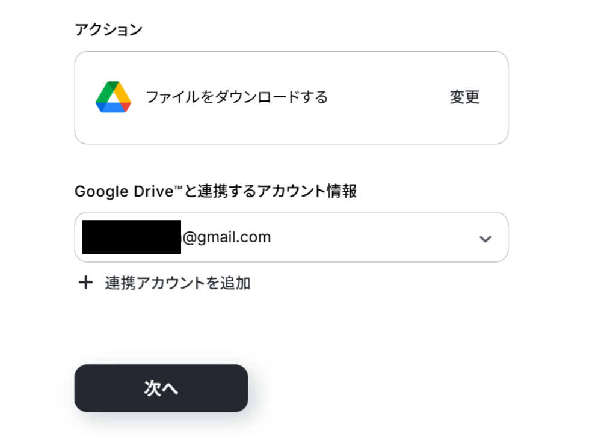Click the plus icon for adding an account
Screen dimensions: 595x437
point(86,283)
